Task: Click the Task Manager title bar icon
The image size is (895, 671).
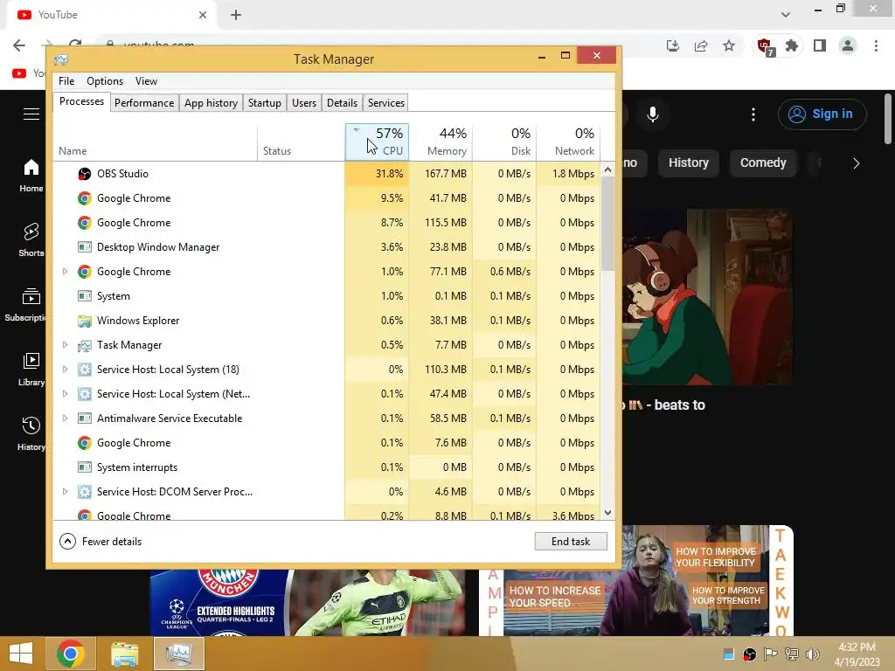Action: (61, 59)
